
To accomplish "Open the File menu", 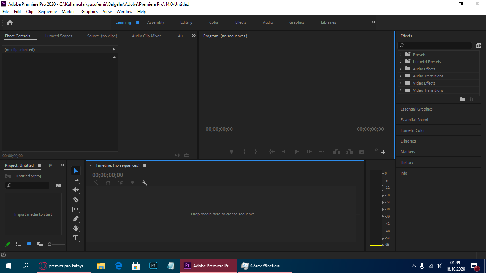I will 6,11.
